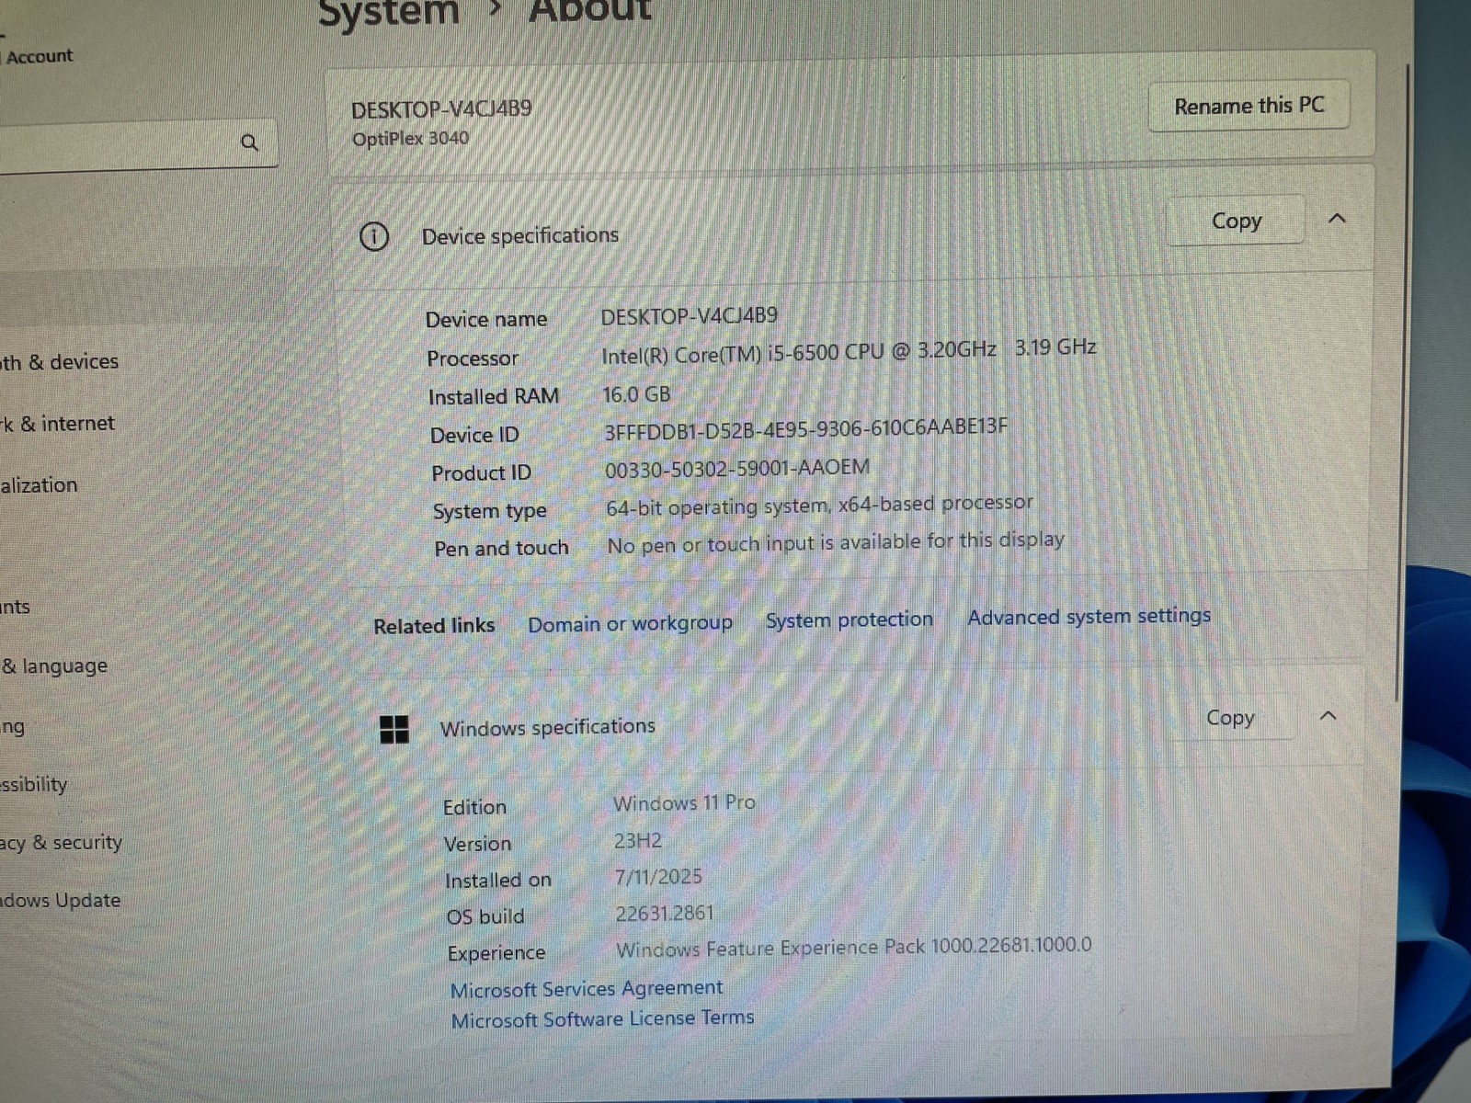The image size is (1471, 1103).
Task: Click the Product ID value 00330-50302-59001-AAOEM
Action: (x=736, y=469)
